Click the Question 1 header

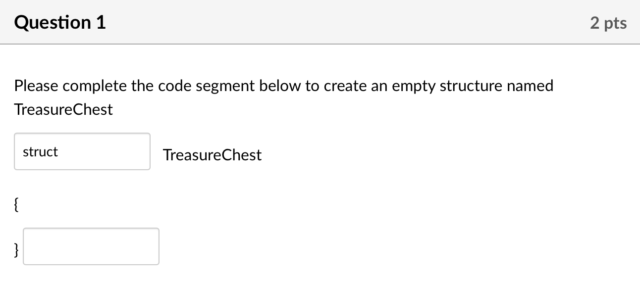[60, 22]
